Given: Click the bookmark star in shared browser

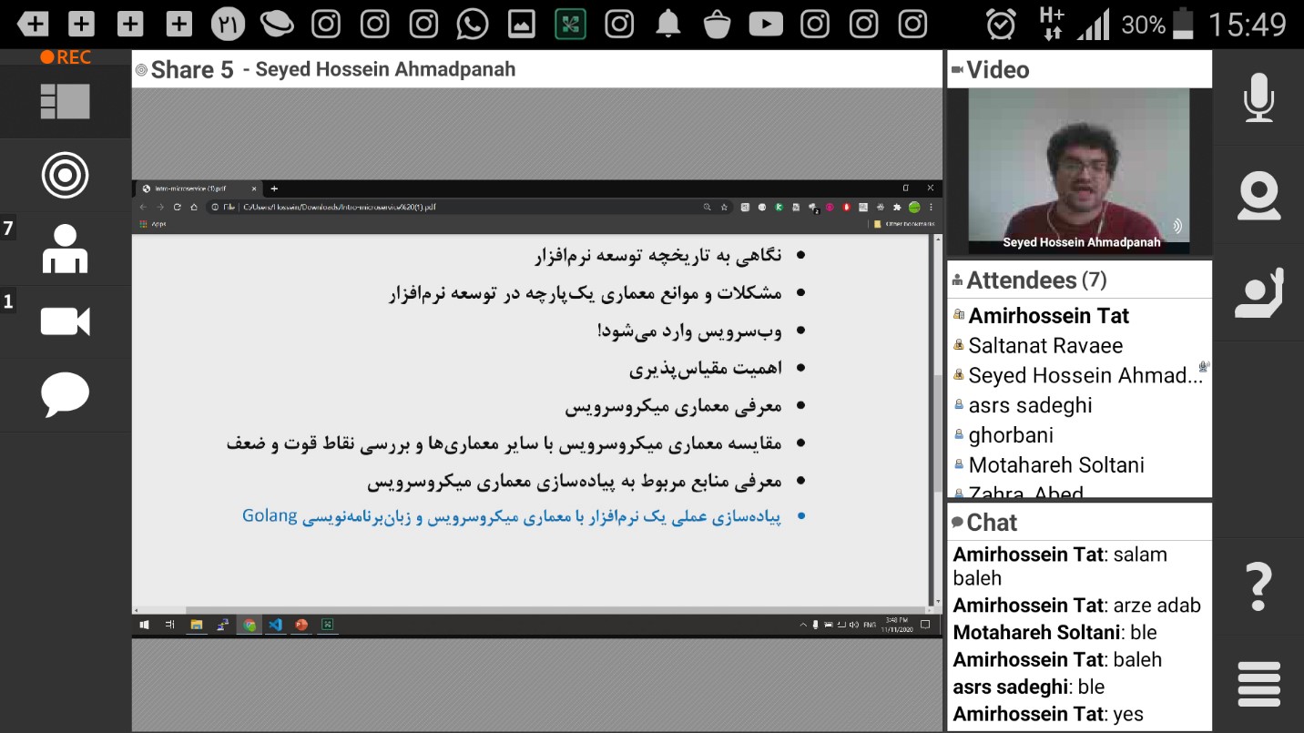Looking at the screenshot, I should pos(724,207).
